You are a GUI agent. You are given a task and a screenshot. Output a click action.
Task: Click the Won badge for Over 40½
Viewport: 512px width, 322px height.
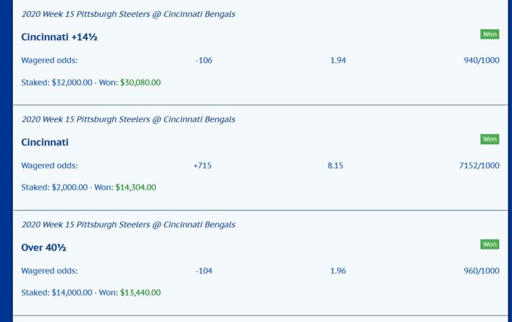(489, 244)
